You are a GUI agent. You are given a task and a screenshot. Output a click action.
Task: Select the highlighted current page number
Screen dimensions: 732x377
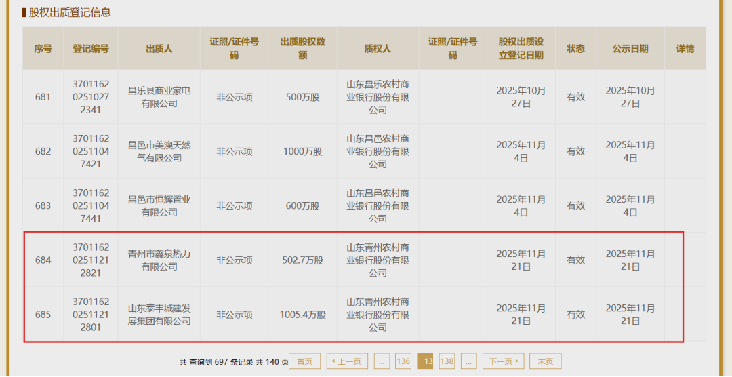coord(425,361)
